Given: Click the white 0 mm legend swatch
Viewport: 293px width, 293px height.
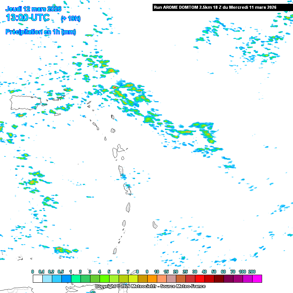Looking at the screenshot, I should point(37,279).
